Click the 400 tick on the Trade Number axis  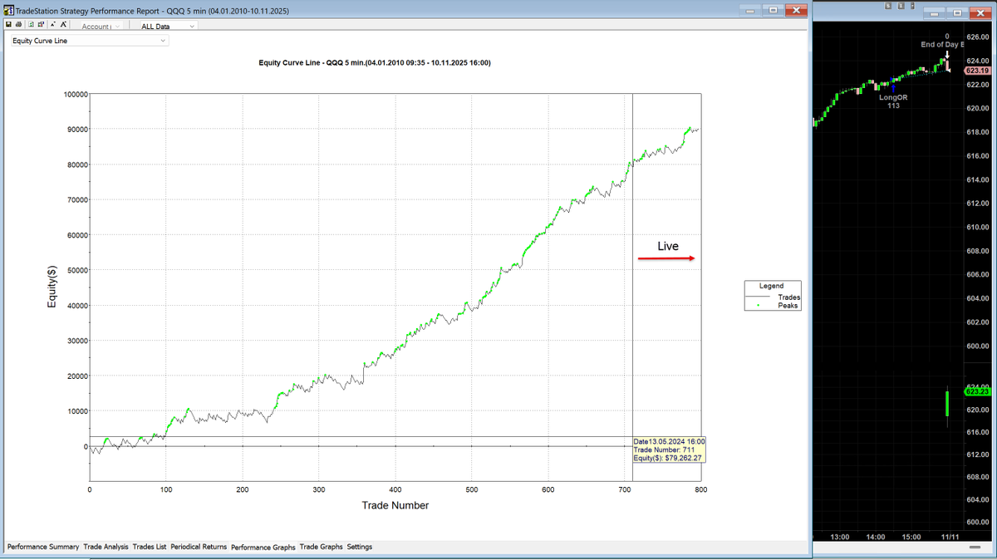click(395, 489)
